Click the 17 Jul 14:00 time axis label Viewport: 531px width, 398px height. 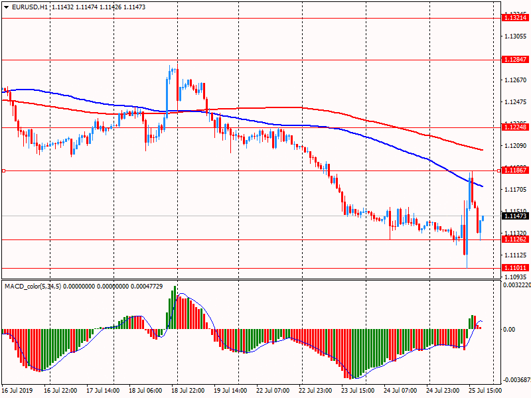coord(103,390)
